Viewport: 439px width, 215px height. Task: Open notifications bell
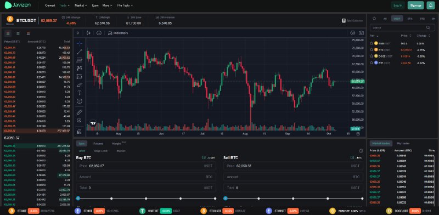[431, 5]
